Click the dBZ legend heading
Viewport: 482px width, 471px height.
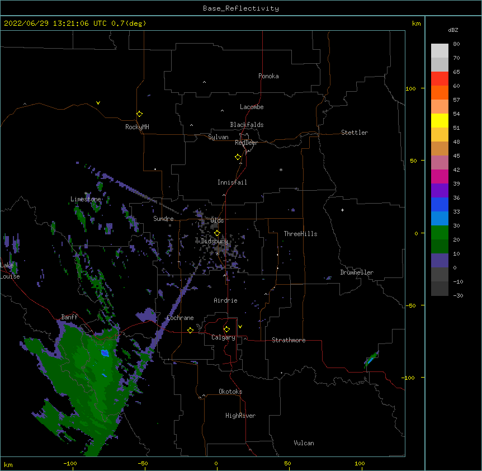coord(453,30)
